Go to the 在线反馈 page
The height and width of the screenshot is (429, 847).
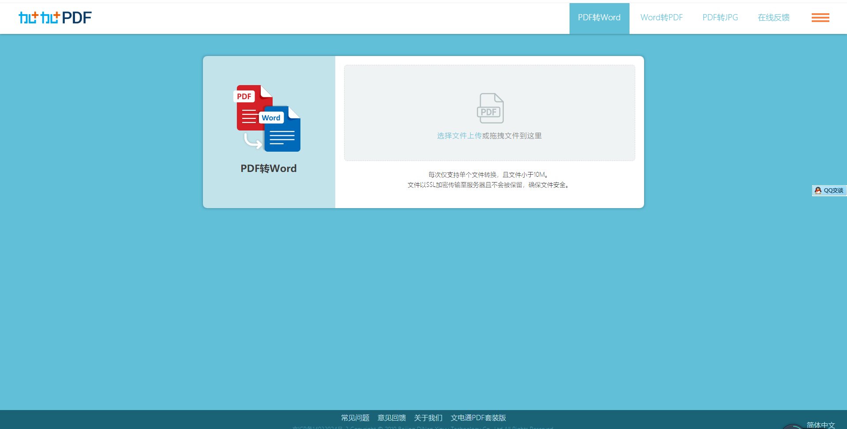tap(773, 18)
